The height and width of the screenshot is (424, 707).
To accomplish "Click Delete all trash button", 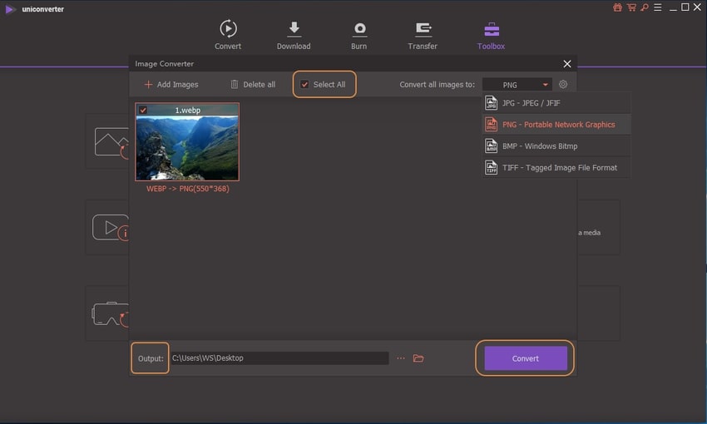I will 252,85.
